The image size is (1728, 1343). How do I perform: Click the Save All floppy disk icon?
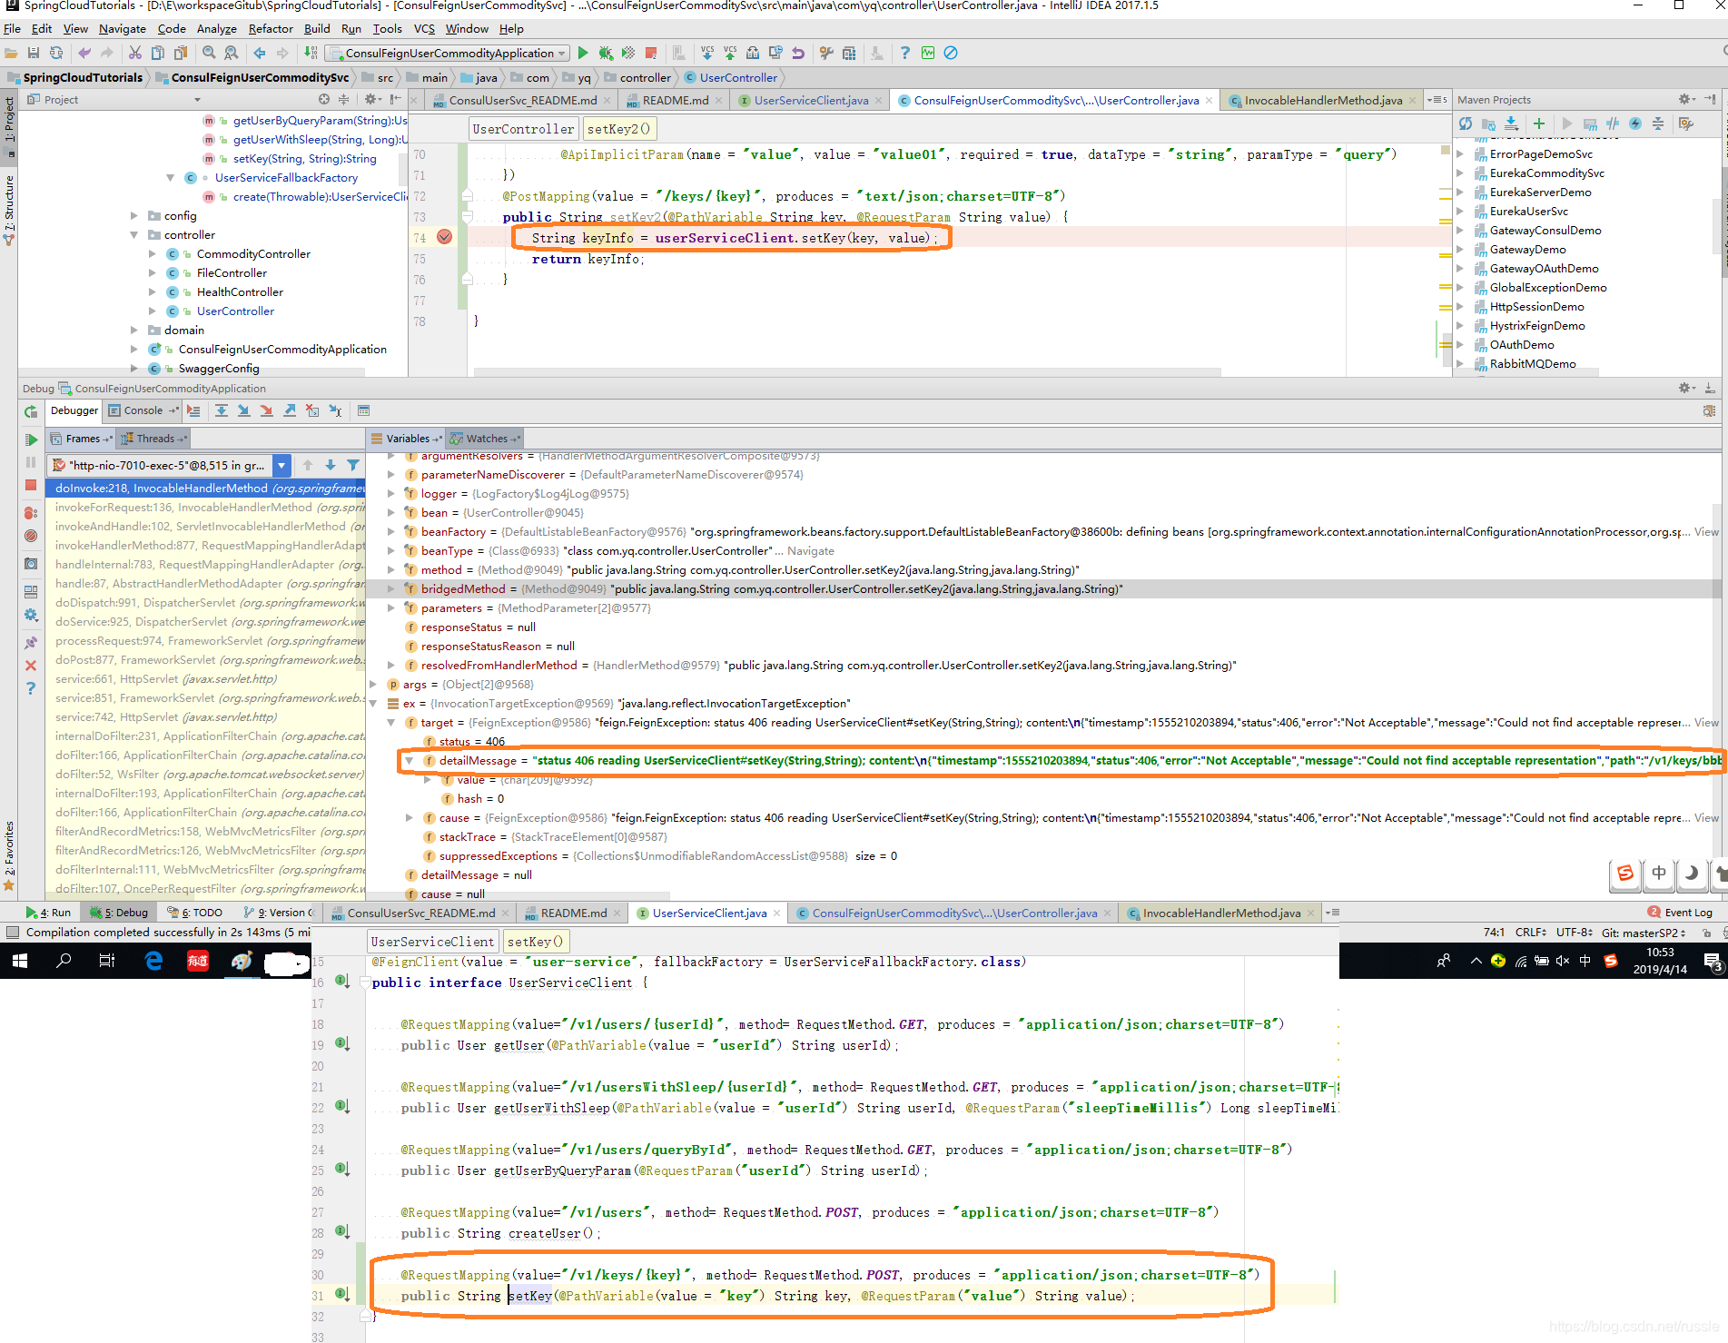coord(34,53)
